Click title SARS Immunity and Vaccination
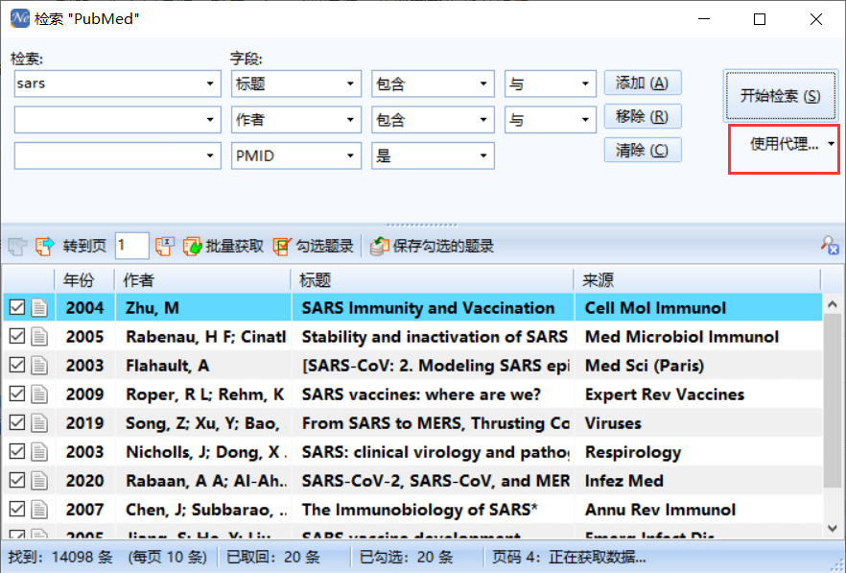This screenshot has width=846, height=573. pos(429,308)
